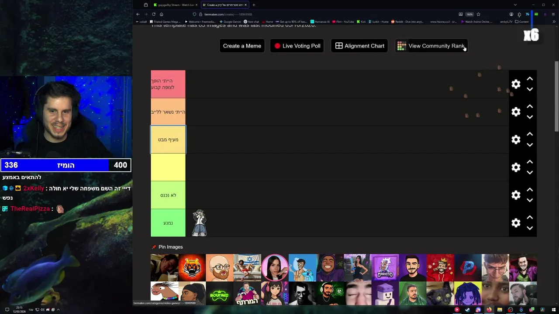The height and width of the screenshot is (314, 559).
Task: Select the empty yellow tier label
Action: (168, 167)
